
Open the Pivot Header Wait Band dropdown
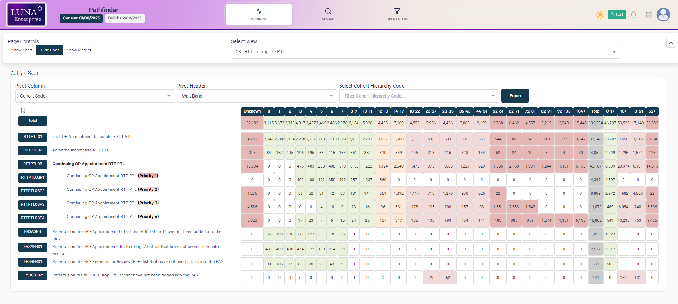[257, 96]
